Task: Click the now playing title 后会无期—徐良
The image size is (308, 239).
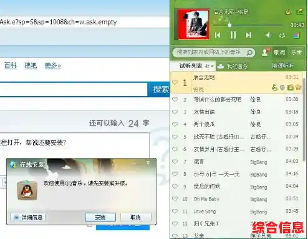Action: tap(231, 12)
